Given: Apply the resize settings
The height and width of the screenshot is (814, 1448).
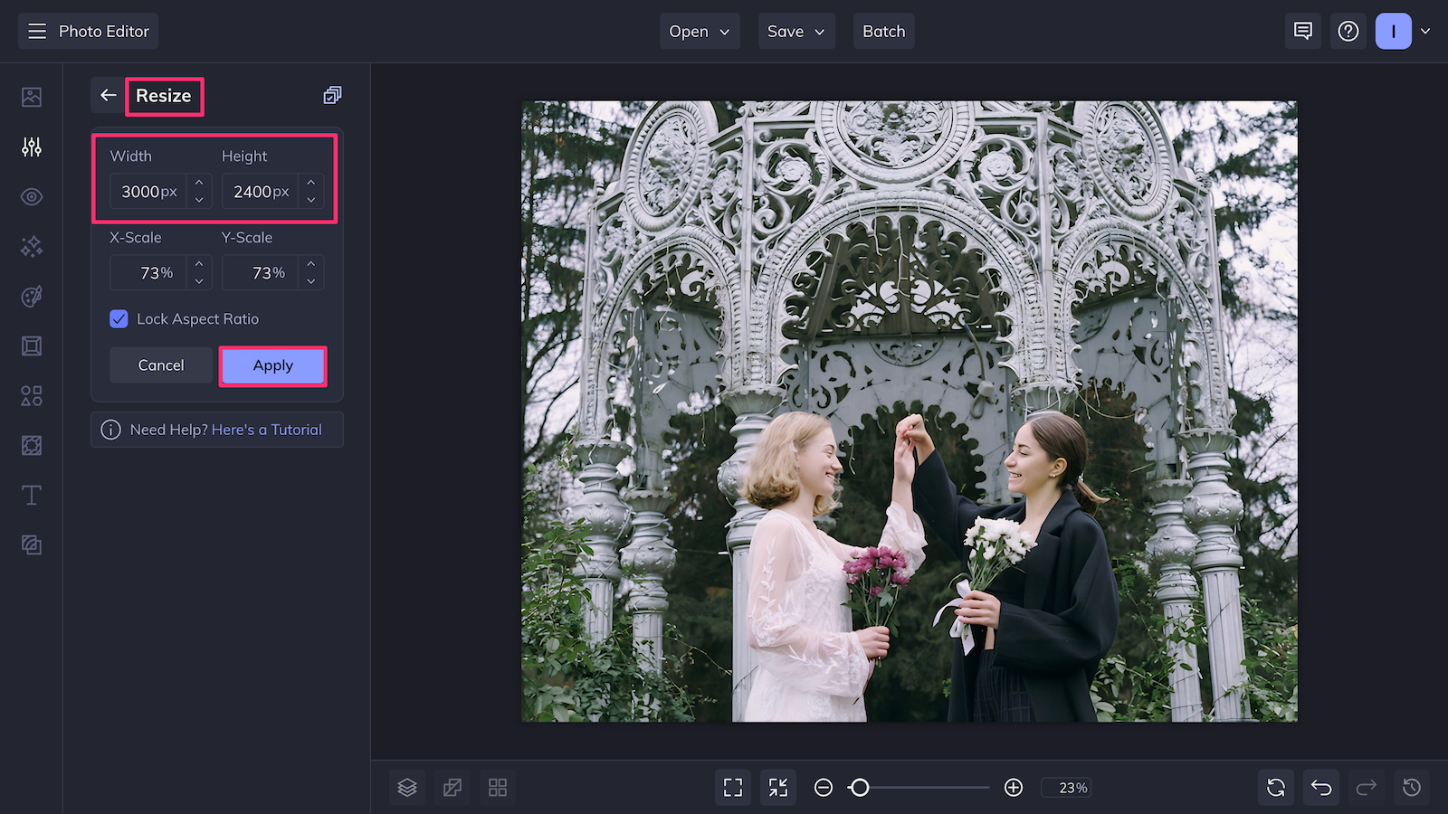Looking at the screenshot, I should 272,365.
